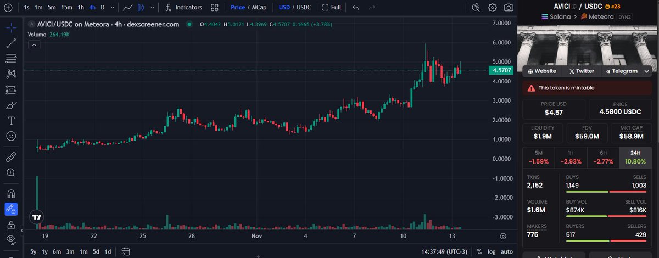Image resolution: width=659 pixels, height=258 pixels.
Task: Select the D interval
Action: tap(103, 8)
